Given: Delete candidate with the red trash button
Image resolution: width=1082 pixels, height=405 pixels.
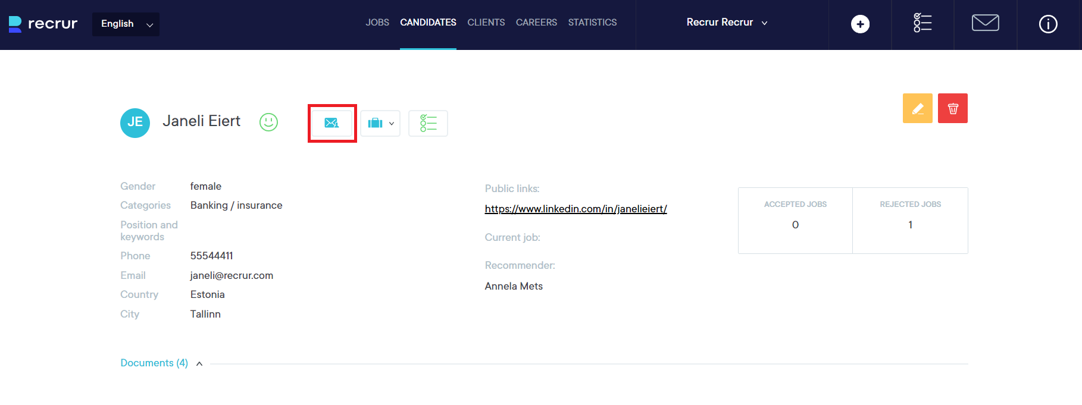Looking at the screenshot, I should pos(952,108).
